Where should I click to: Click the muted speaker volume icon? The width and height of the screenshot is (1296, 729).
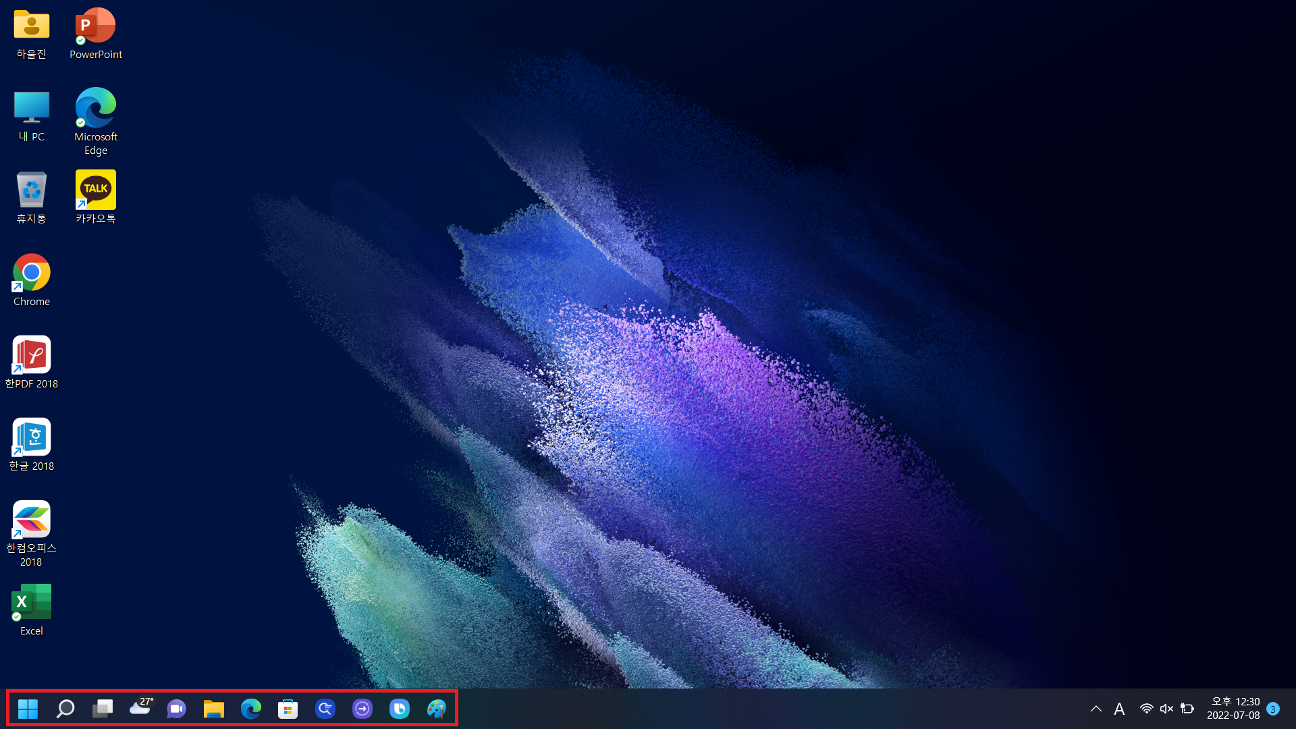[1166, 709]
